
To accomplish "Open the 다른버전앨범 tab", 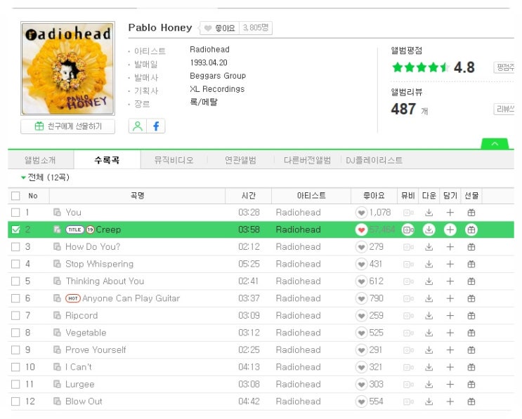I will pos(307,160).
